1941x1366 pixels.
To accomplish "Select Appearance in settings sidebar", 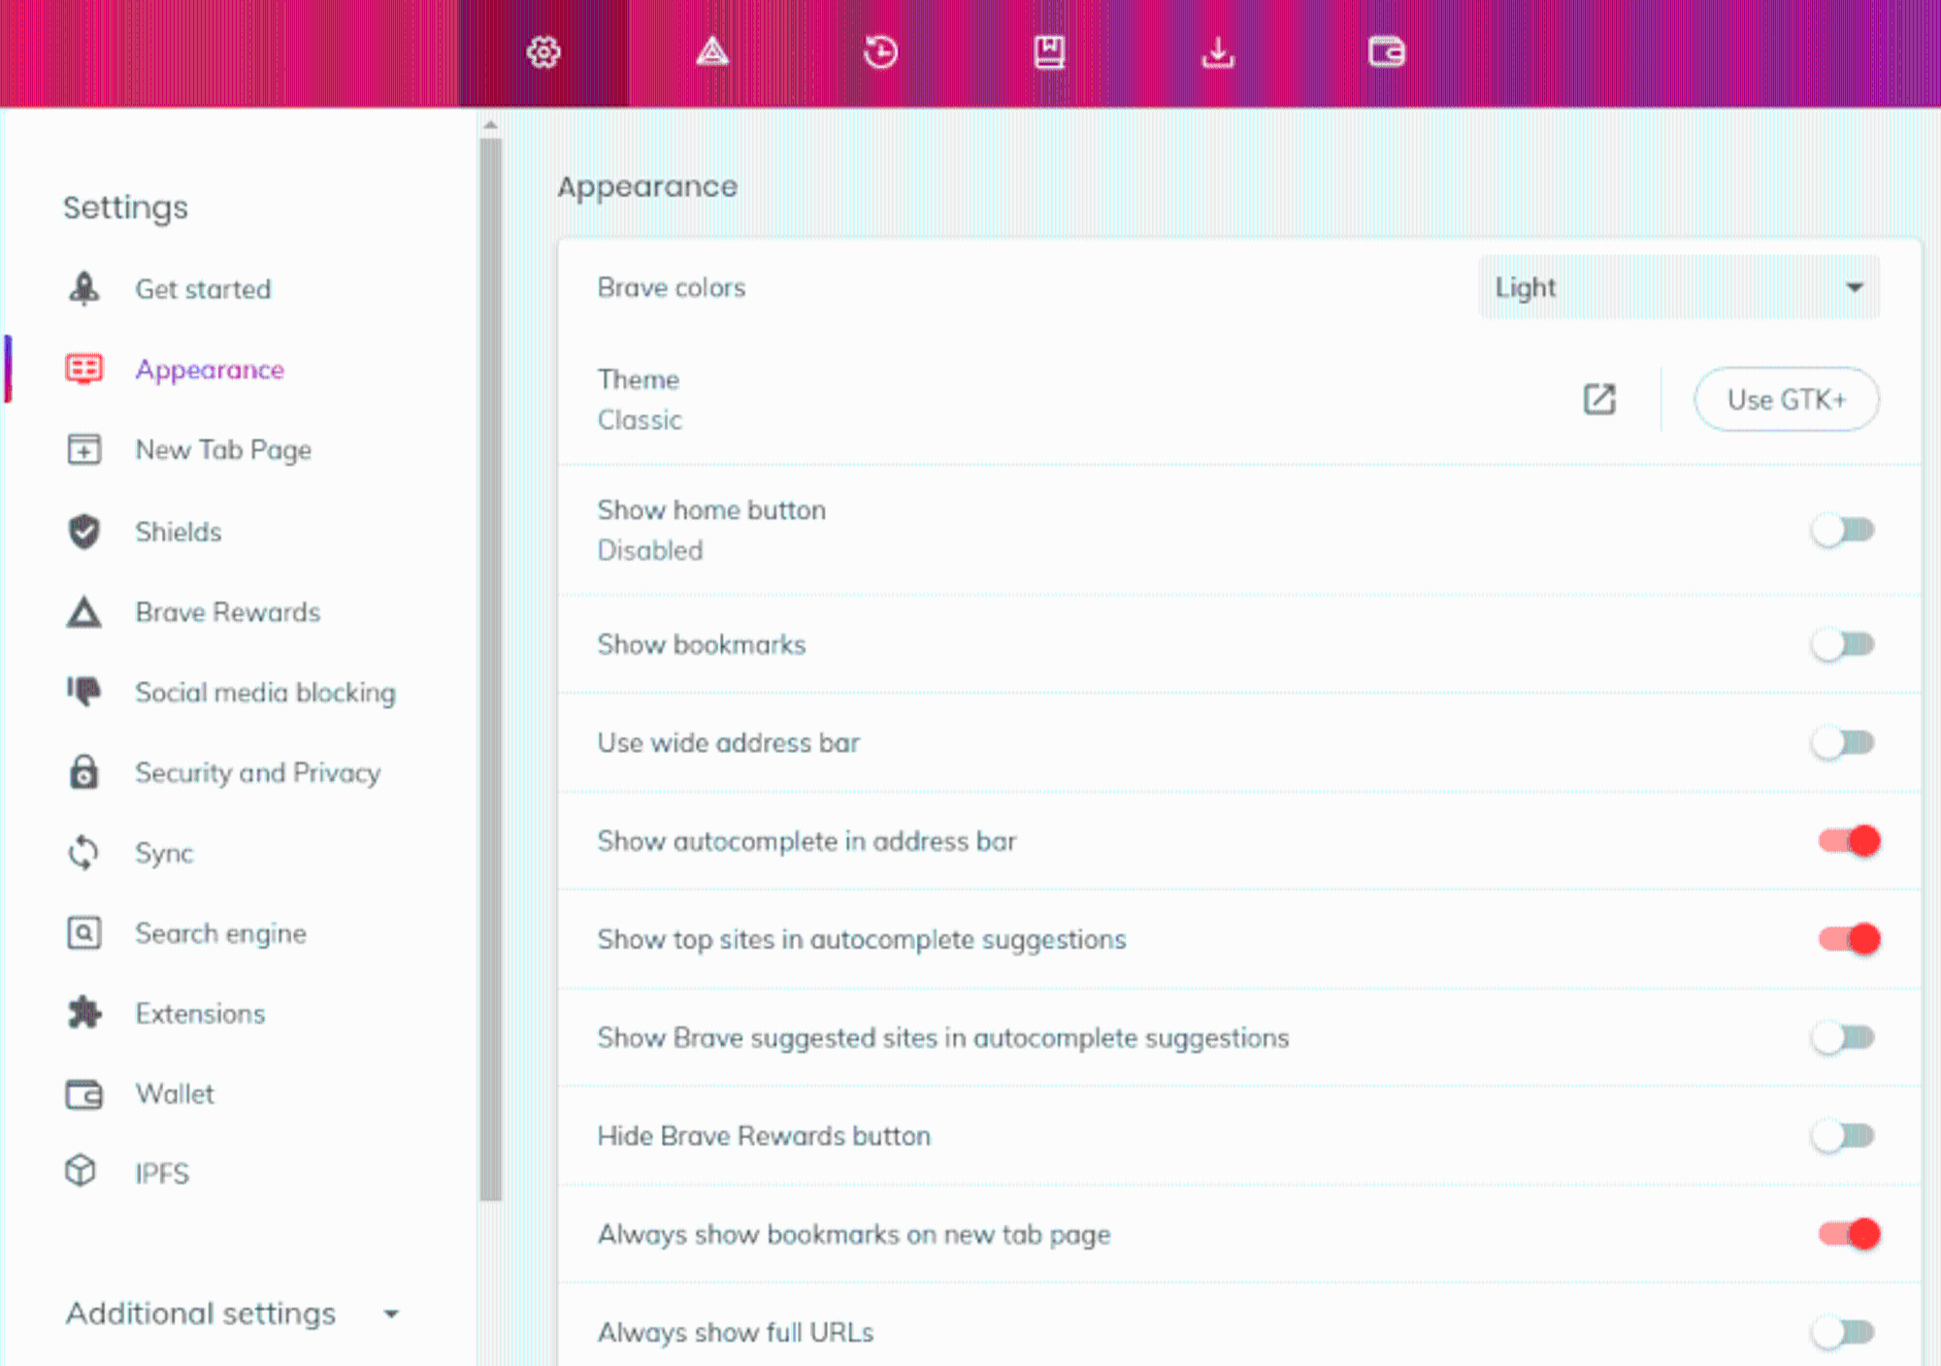I will (x=210, y=370).
